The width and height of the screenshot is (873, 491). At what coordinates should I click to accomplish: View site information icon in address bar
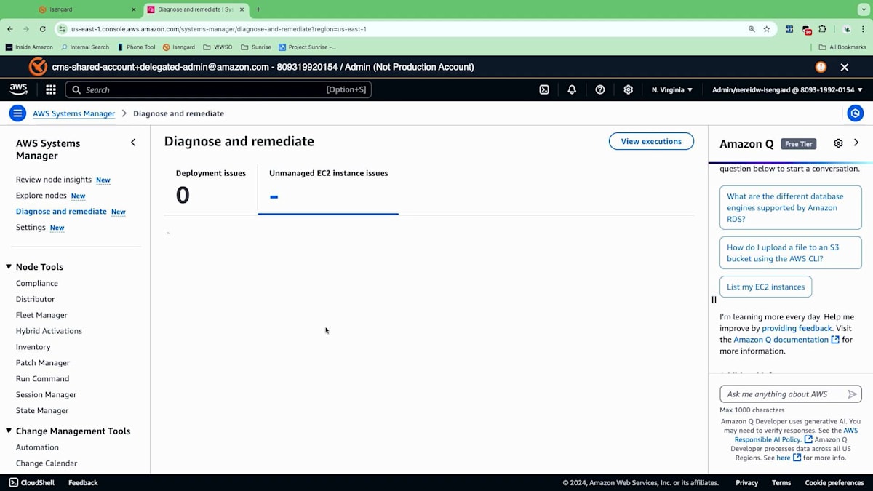click(x=63, y=29)
